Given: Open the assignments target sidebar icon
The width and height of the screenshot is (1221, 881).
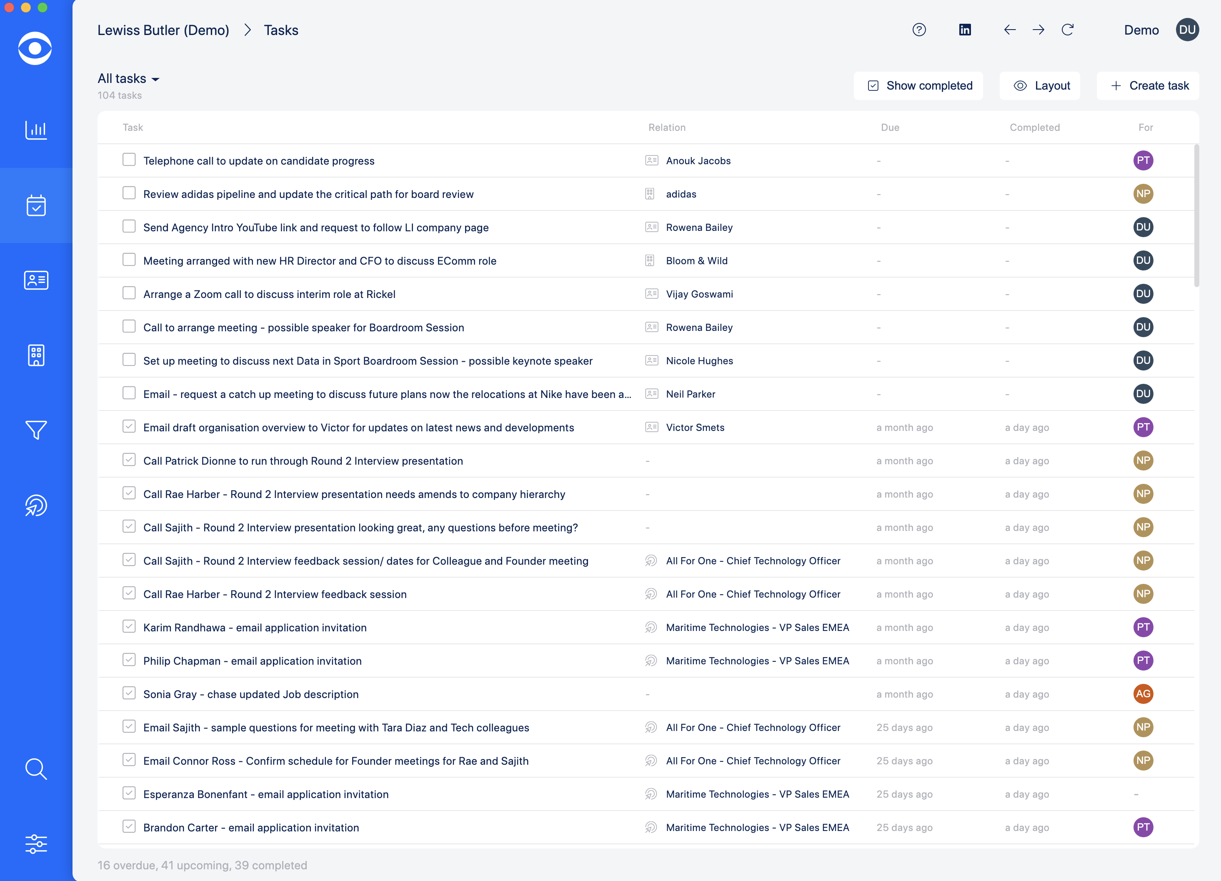Looking at the screenshot, I should pos(36,505).
